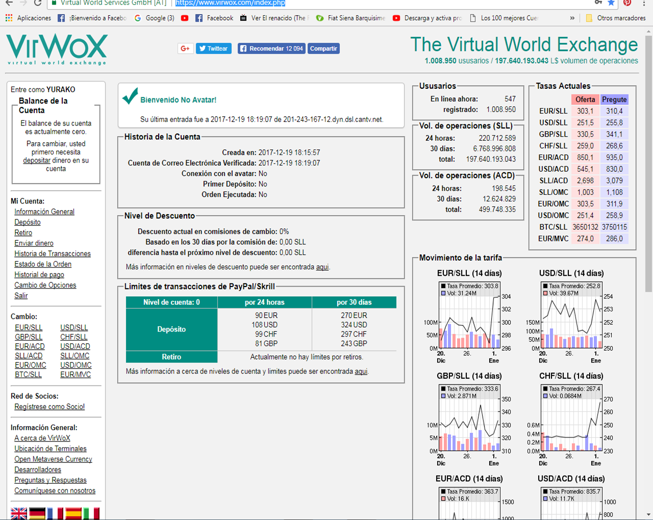Image resolution: width=653 pixels, height=520 pixels.
Task: Open the Enviar dinero link
Action: click(x=34, y=243)
